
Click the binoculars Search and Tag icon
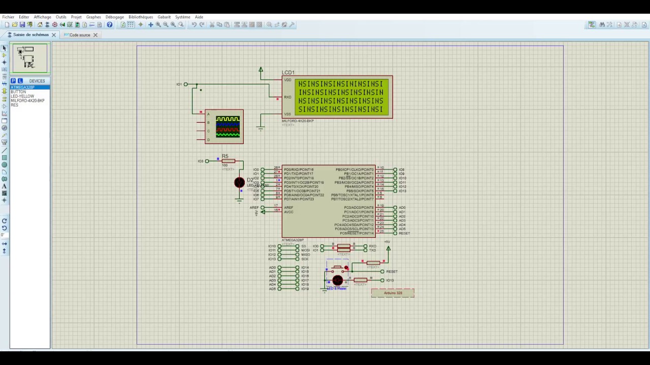click(602, 24)
